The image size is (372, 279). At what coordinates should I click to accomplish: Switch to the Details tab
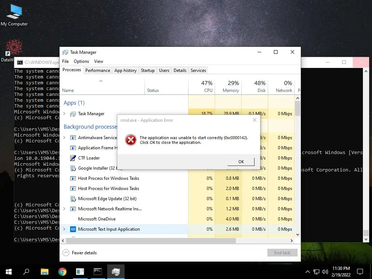coord(180,70)
